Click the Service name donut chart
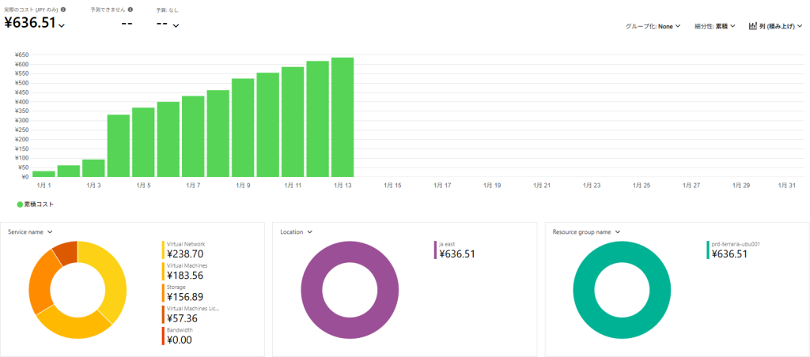The height and width of the screenshot is (357, 810). 78,290
